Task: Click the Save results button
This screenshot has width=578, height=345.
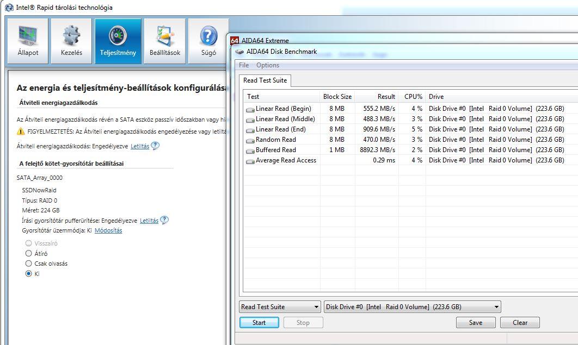Action: pos(476,323)
